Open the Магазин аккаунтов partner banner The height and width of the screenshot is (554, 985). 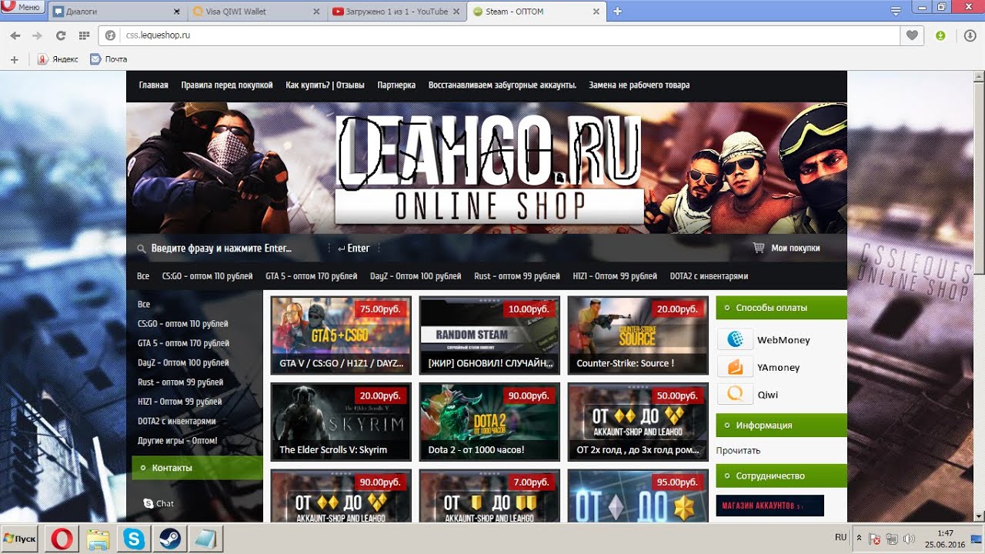[770, 506]
